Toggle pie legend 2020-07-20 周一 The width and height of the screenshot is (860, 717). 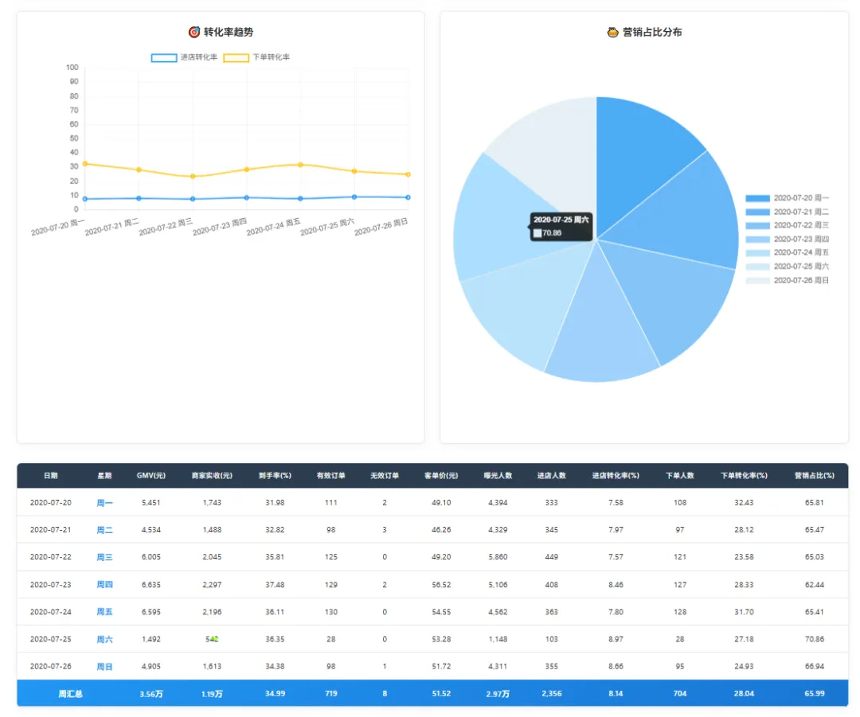787,198
